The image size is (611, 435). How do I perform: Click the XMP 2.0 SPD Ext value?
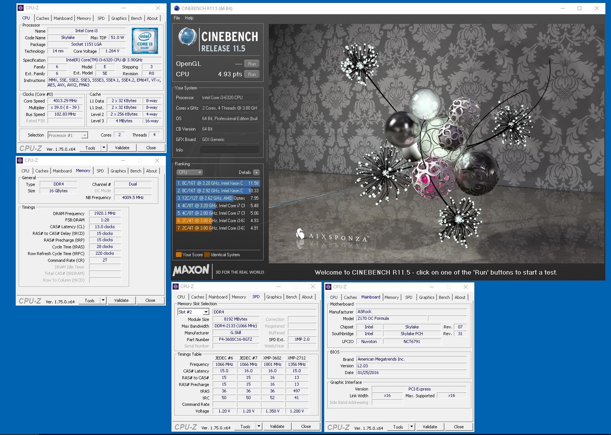coord(302,339)
